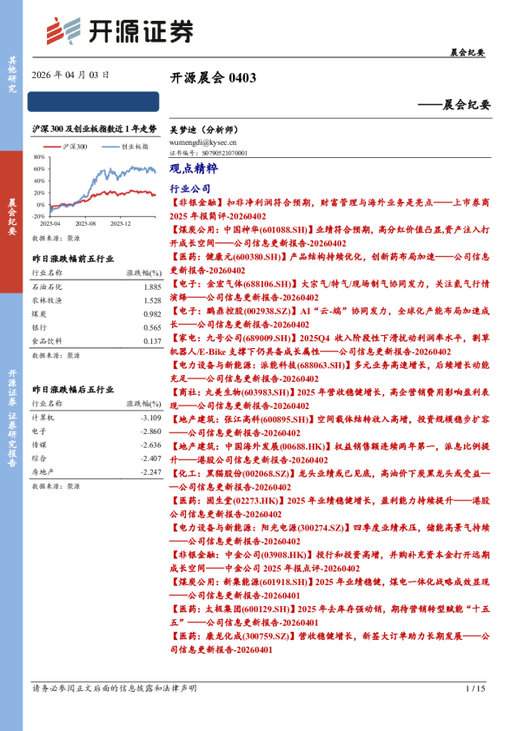Select analyst name 吴梦迪(分析师)
517x731 pixels.
204,130
